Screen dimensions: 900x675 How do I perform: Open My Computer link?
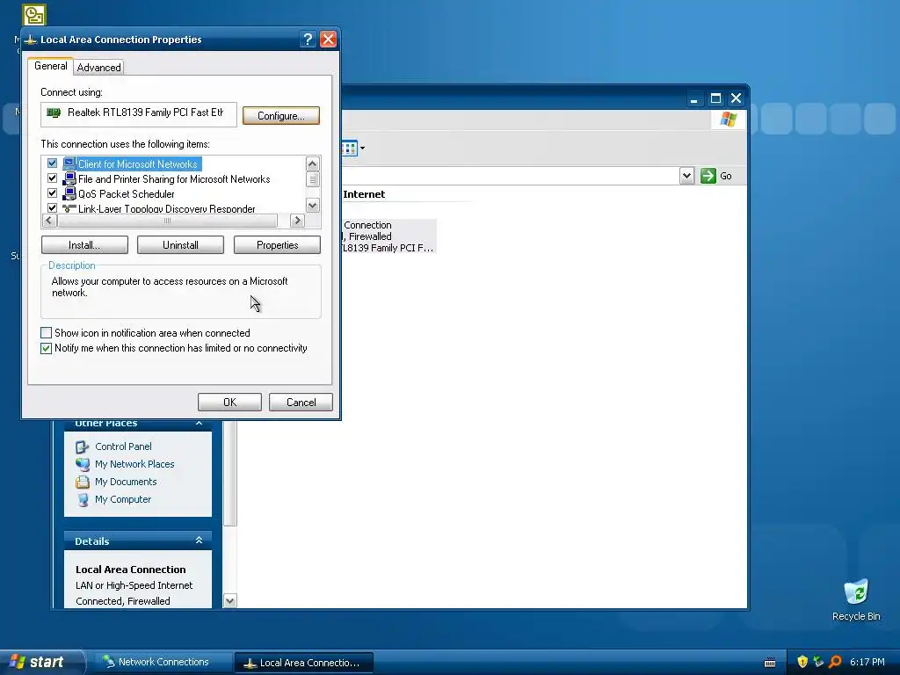coord(123,500)
